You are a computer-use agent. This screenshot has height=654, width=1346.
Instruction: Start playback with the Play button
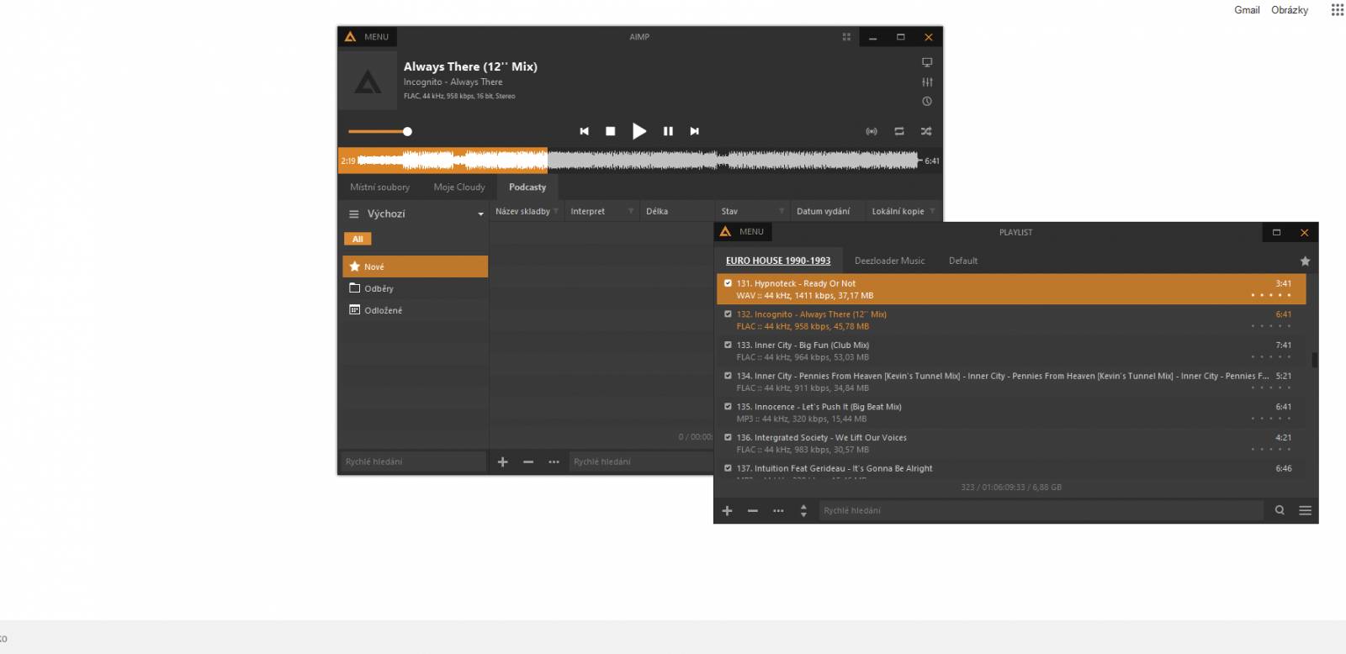pos(639,131)
